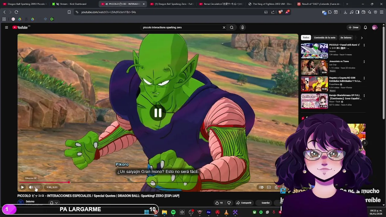Open File Explorer from the taskbar
The height and width of the screenshot is (217, 386).
(x=164, y=212)
